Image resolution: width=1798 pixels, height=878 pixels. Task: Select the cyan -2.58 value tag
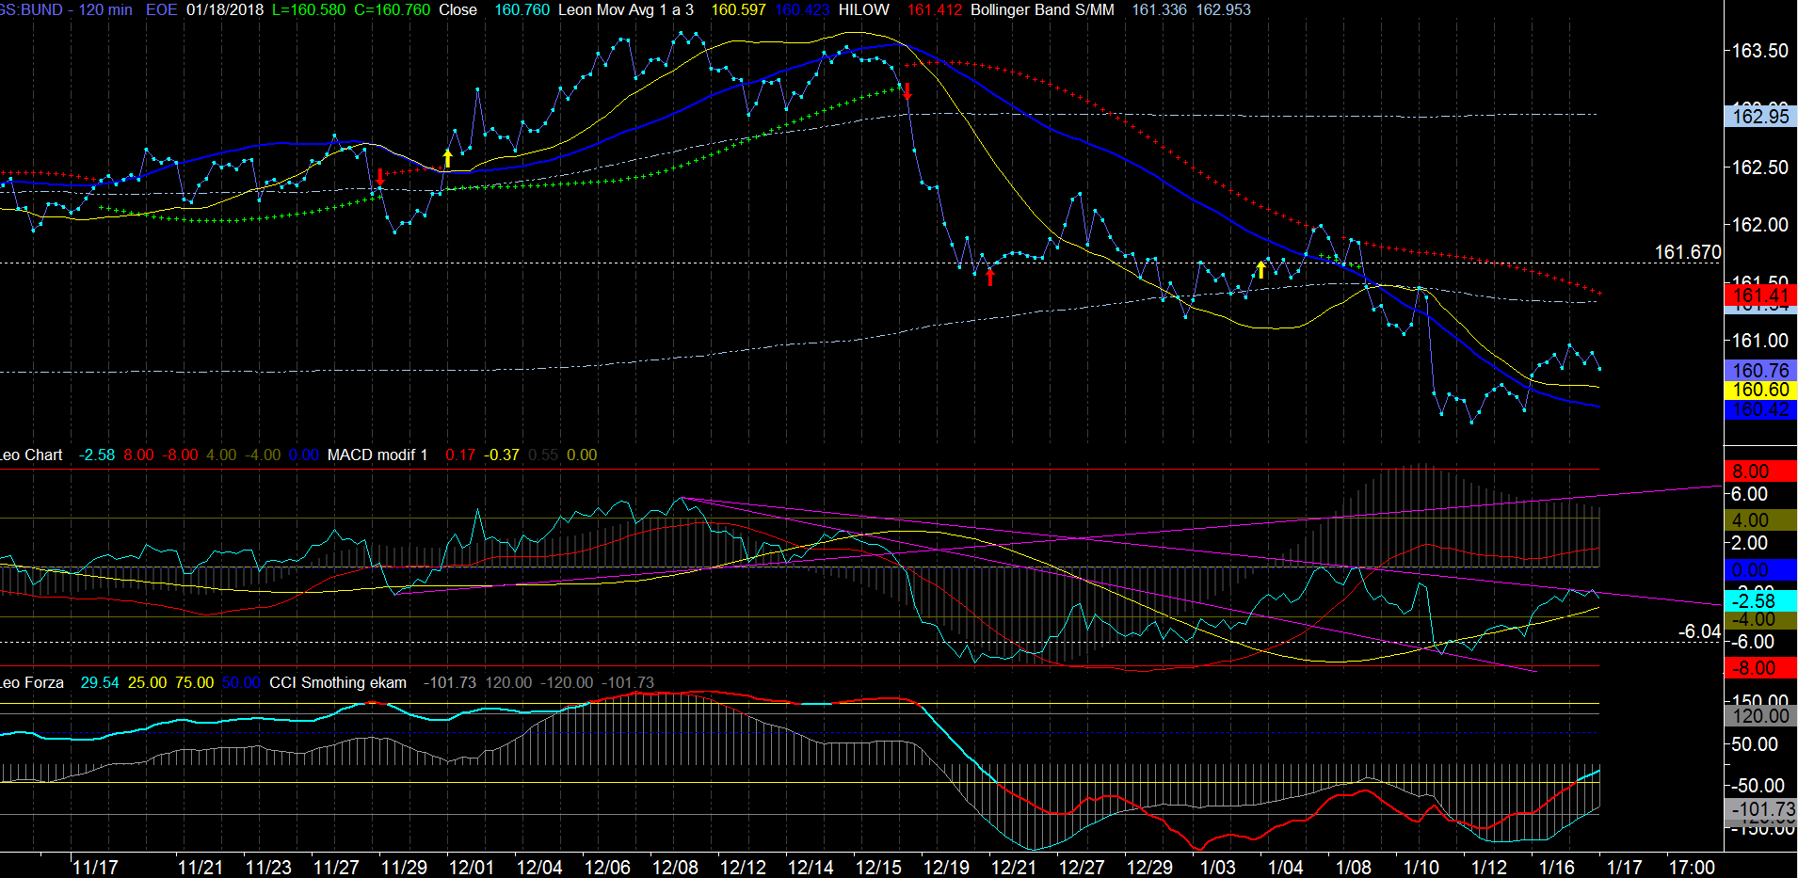pos(1760,600)
